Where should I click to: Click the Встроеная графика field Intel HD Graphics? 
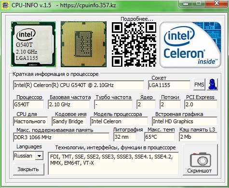click(185, 121)
